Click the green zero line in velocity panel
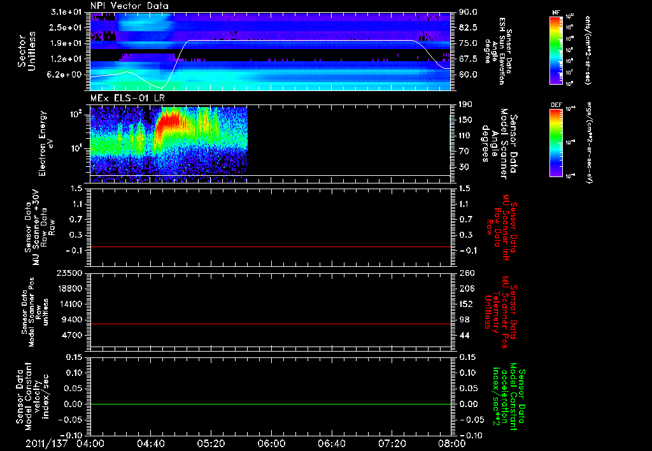Image resolution: width=652 pixels, height=451 pixels. point(271,404)
